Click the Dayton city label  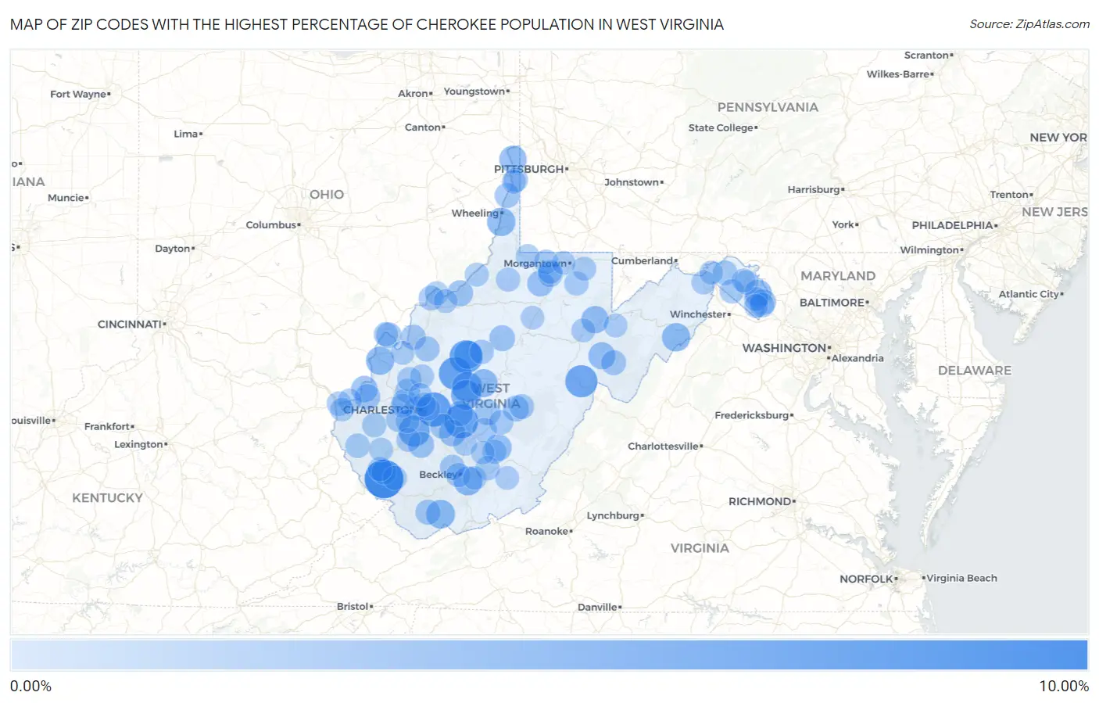click(174, 249)
